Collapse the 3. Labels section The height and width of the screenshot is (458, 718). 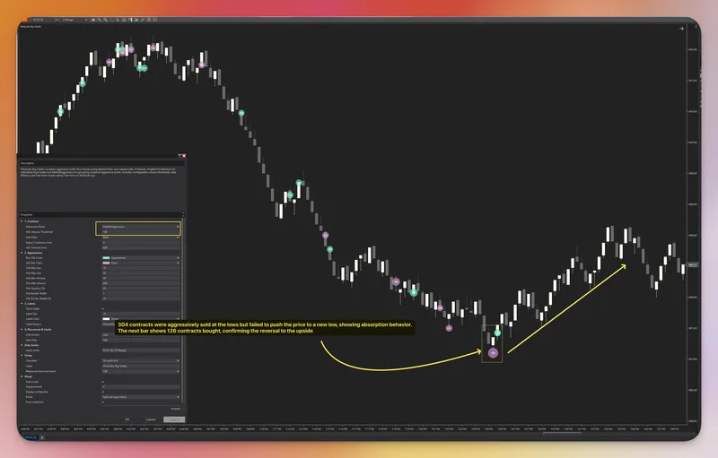click(22, 304)
